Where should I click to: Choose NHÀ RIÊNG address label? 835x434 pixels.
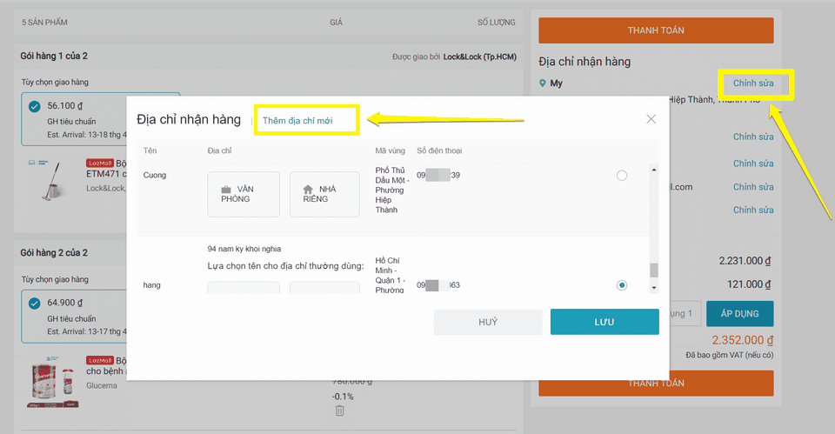pyautogui.click(x=324, y=194)
